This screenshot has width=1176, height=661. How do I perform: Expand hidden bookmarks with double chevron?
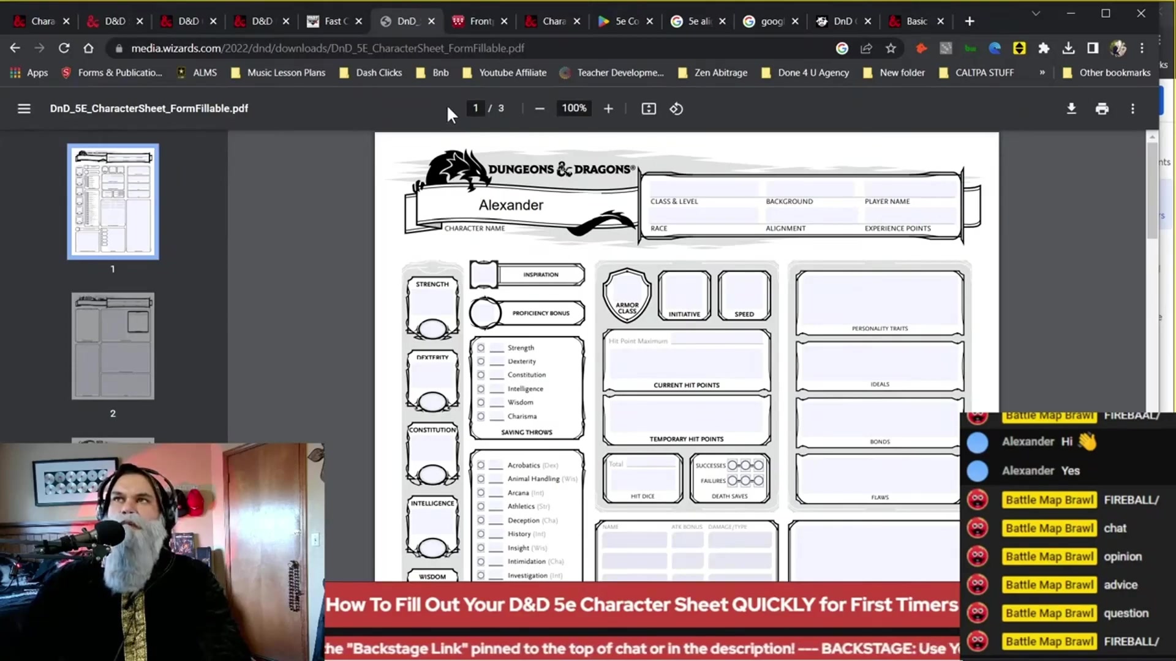click(x=1042, y=72)
